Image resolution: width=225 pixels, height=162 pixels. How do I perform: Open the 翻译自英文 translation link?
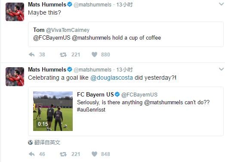coord(47,143)
